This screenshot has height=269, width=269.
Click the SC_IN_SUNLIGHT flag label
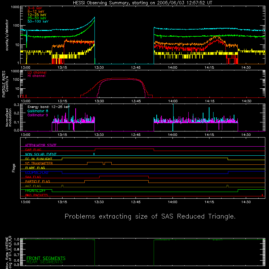39,159
